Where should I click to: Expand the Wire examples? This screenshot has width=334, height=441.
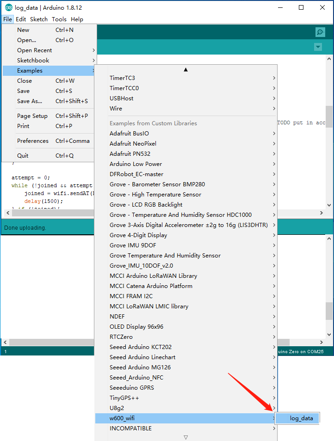click(x=186, y=108)
